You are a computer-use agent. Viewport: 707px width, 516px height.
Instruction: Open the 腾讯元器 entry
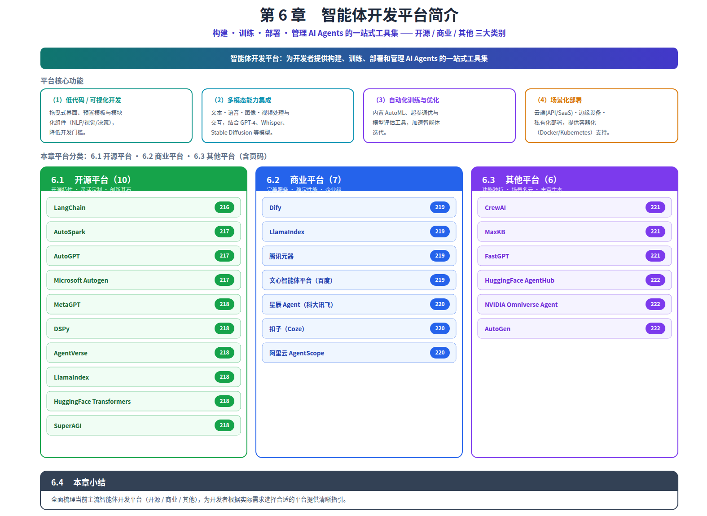(359, 256)
